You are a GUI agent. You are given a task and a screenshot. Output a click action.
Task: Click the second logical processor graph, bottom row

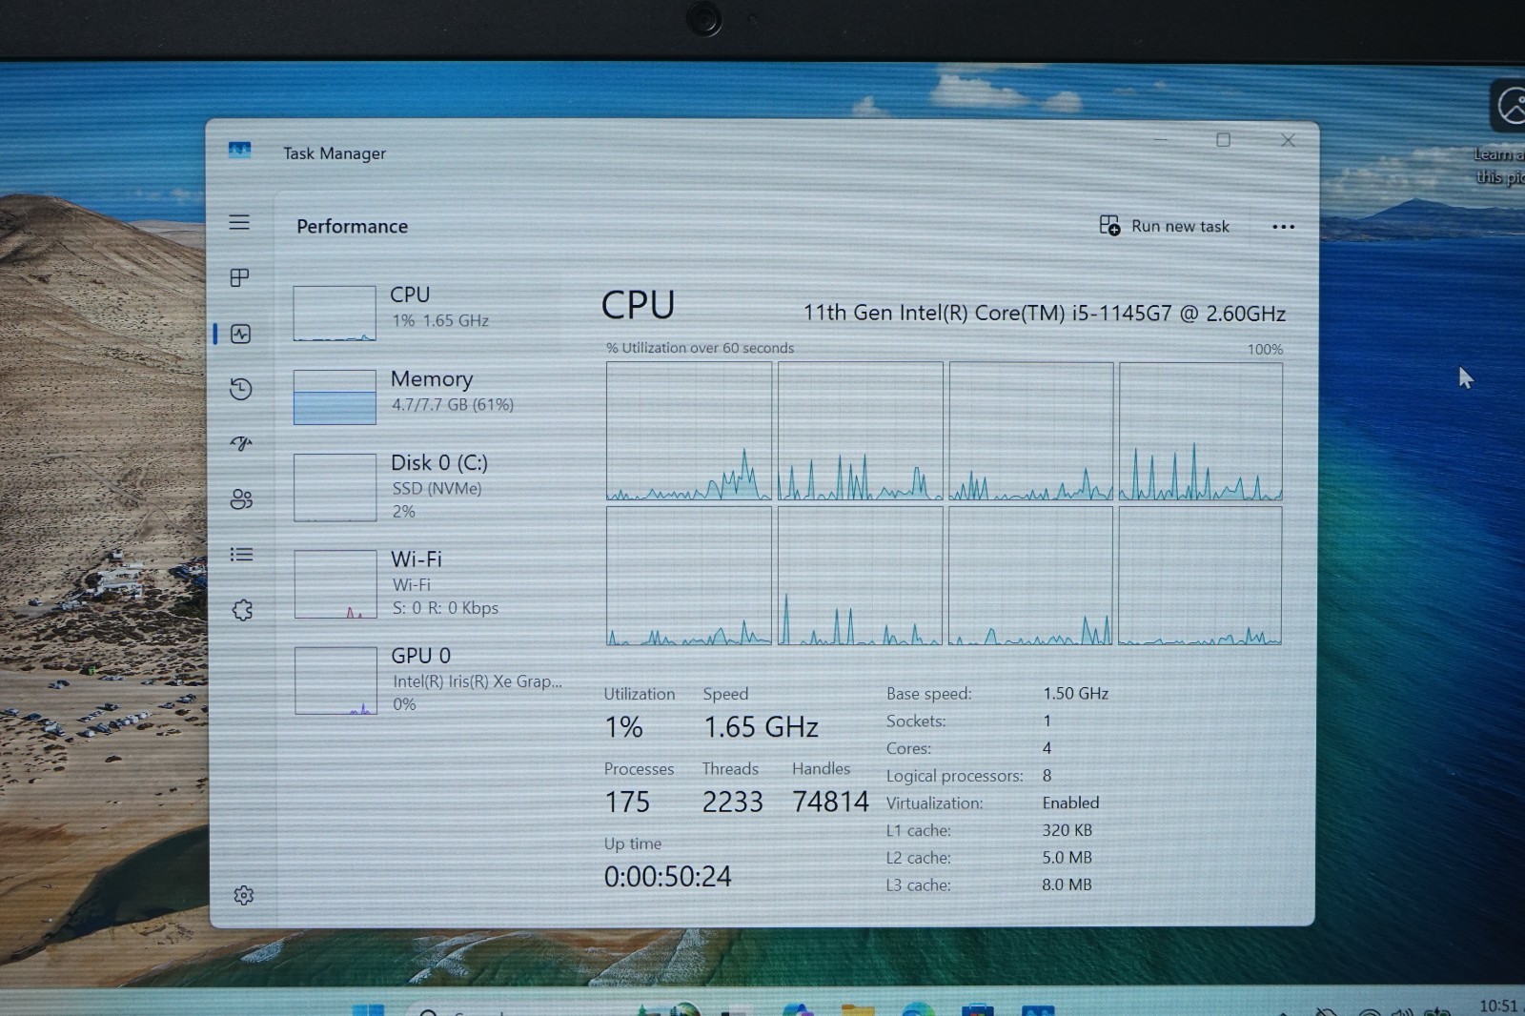860,576
